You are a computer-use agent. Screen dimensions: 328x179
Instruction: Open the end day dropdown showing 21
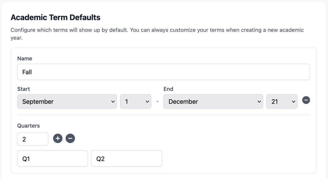[x=282, y=101]
